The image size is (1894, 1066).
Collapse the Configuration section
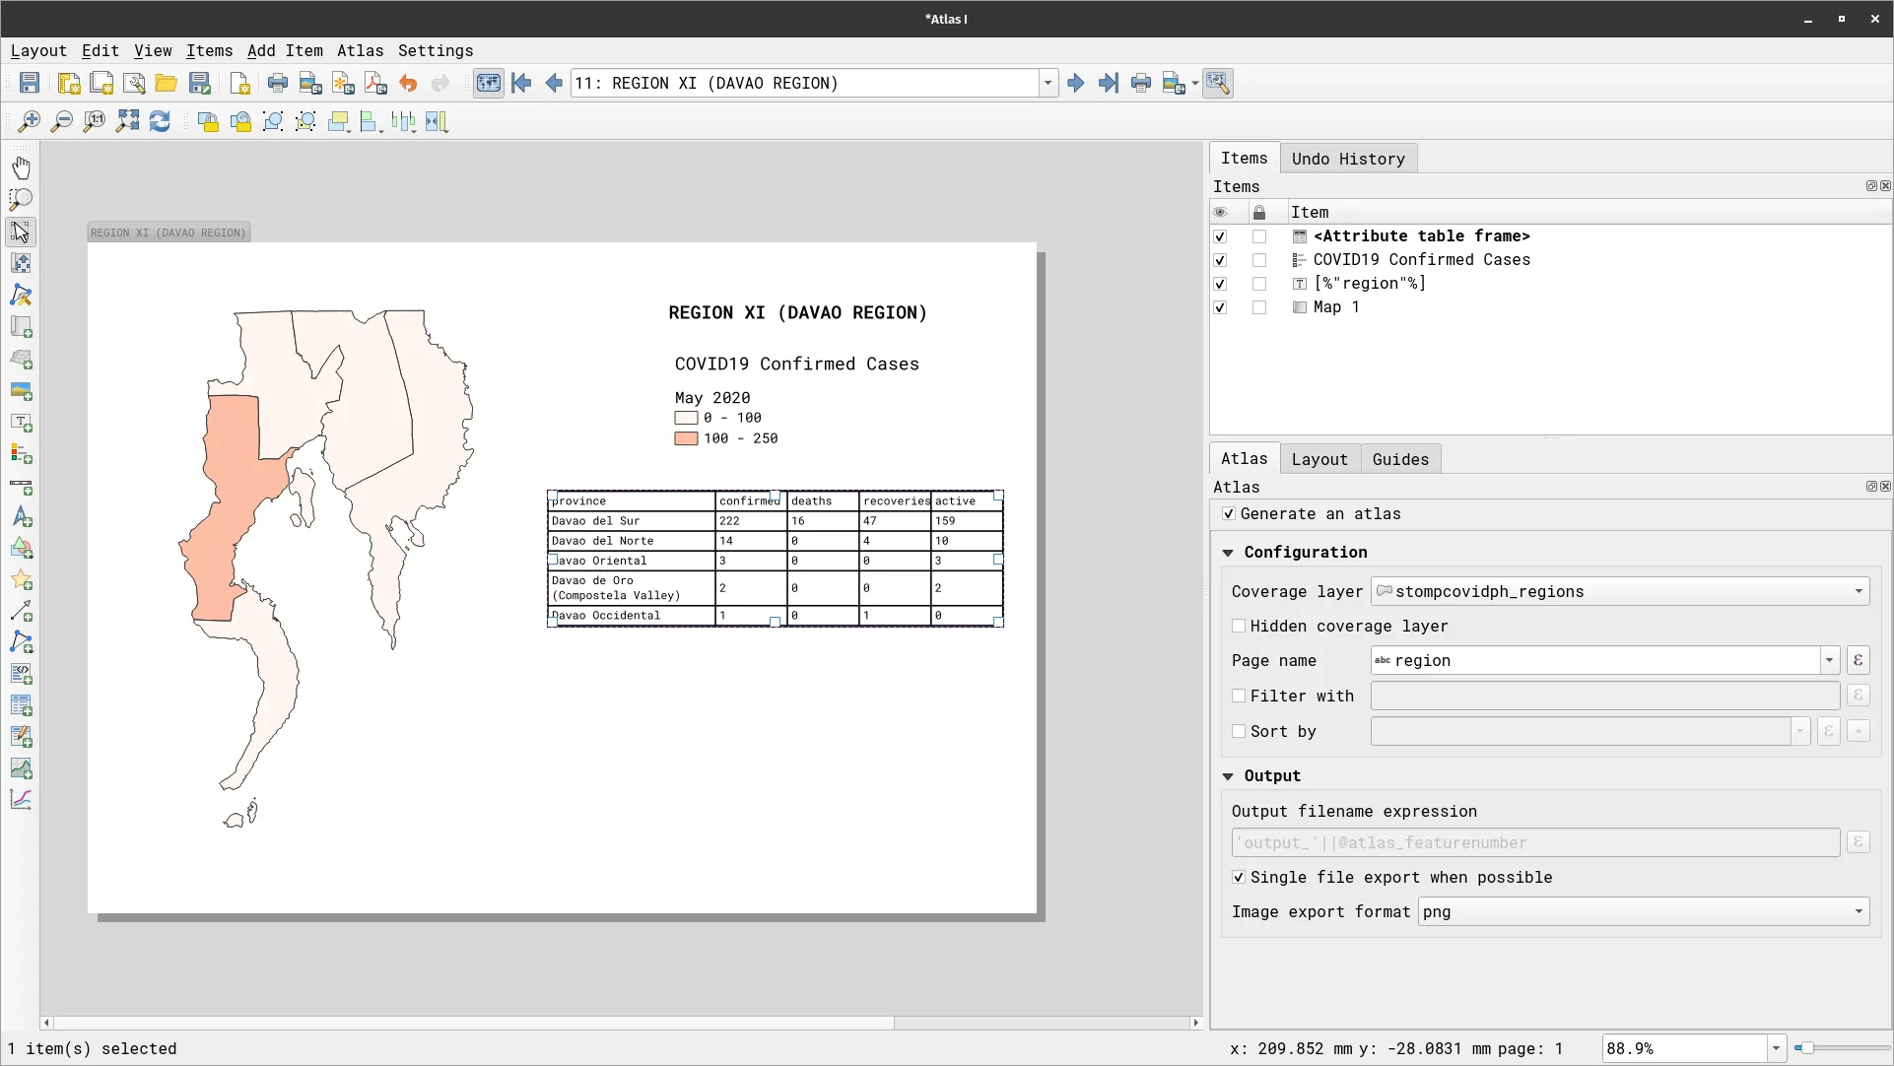[x=1228, y=552]
